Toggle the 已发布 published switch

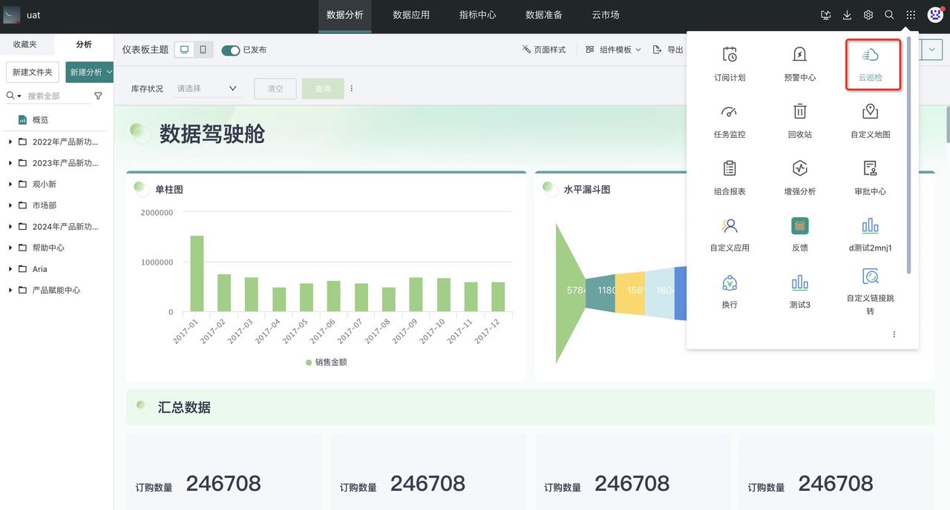[230, 50]
